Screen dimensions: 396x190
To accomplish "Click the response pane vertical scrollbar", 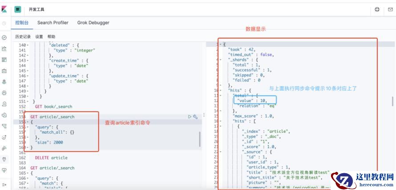I will click(393, 101).
